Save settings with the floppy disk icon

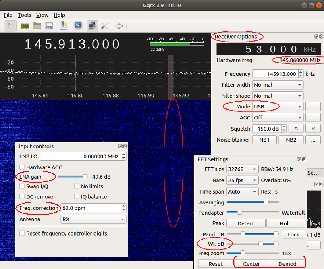(x=49, y=26)
